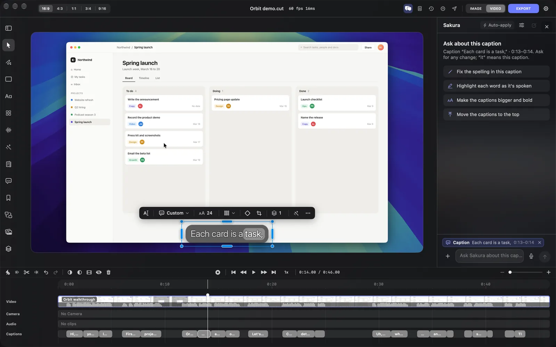Open the 1x playback speed selector
This screenshot has height=347, width=556.
click(286, 272)
